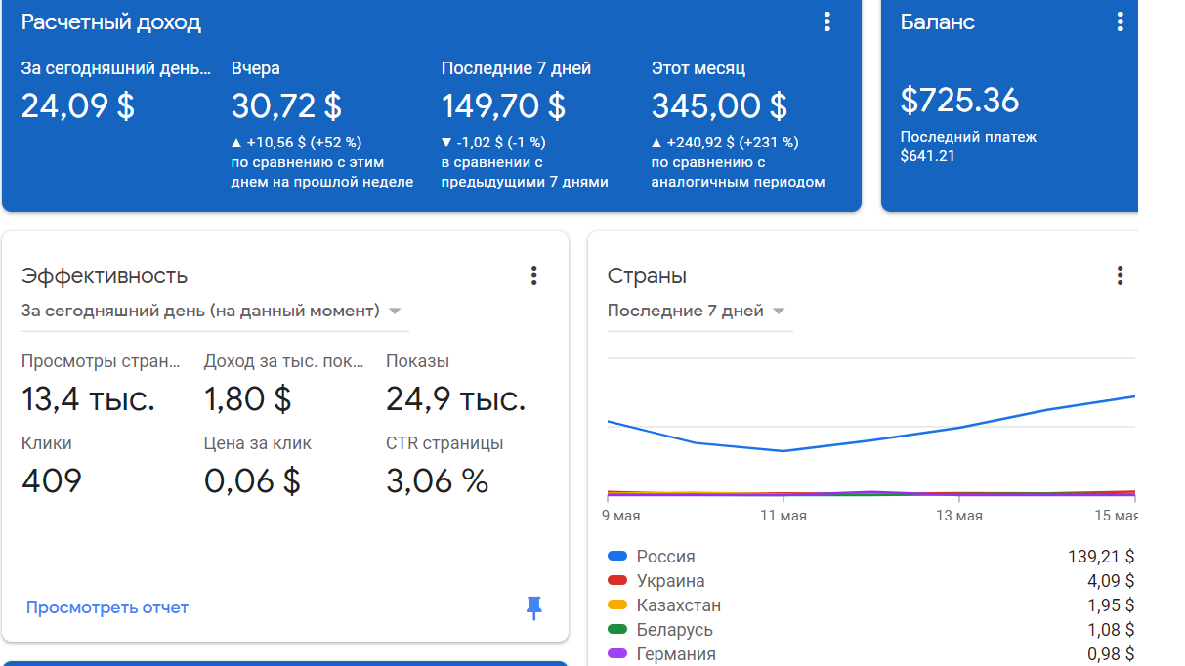The height and width of the screenshot is (666, 1185).
Task: Open the Страны card three-dot menu
Action: (1120, 275)
